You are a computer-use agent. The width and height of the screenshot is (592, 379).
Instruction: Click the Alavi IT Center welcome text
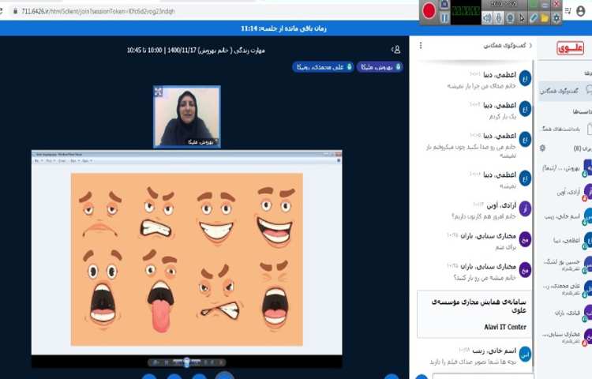coord(505,327)
